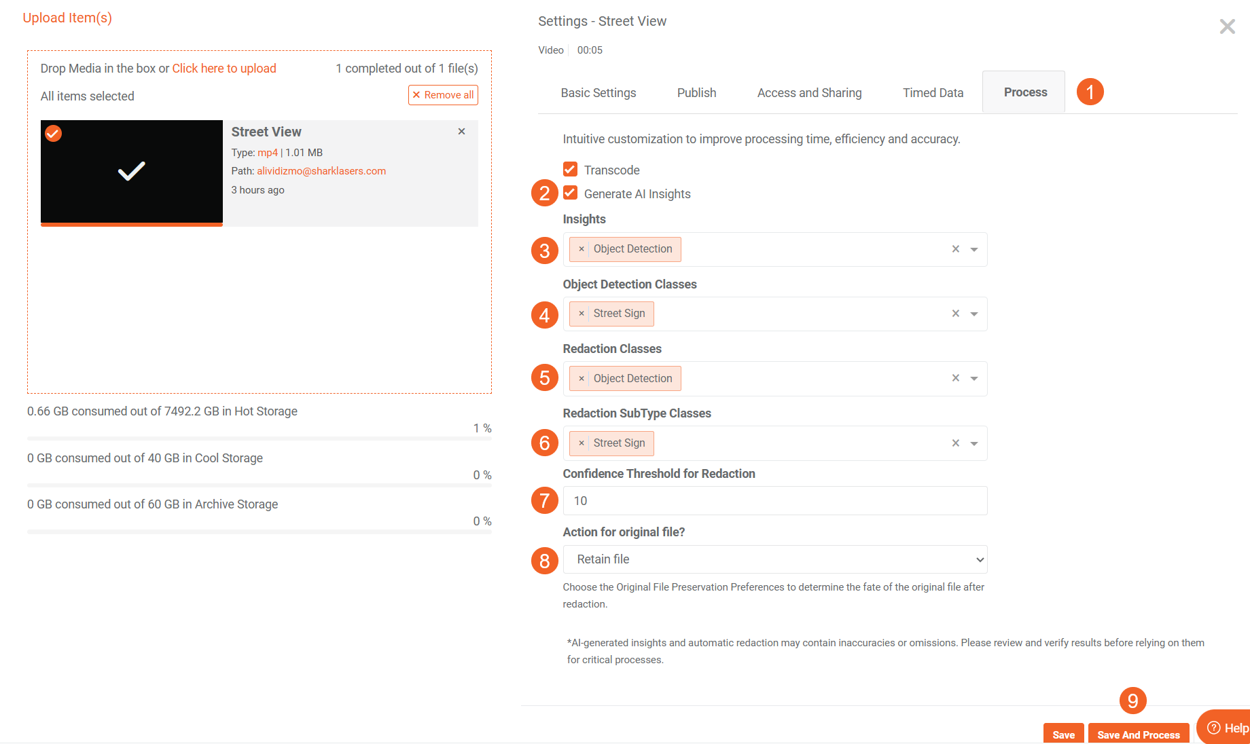
Task: Click the Remove all button
Action: 443,95
